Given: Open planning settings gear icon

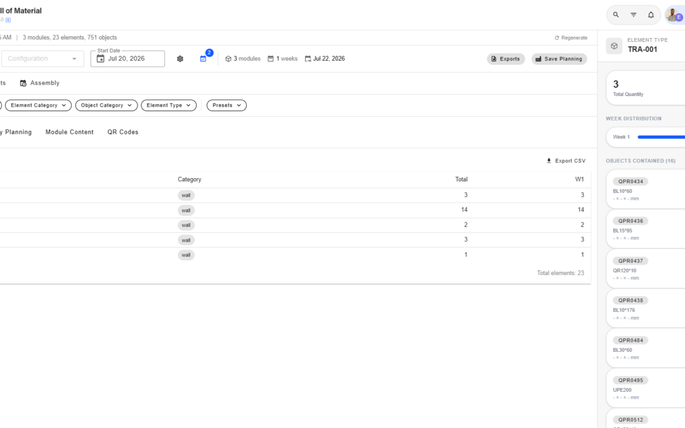Looking at the screenshot, I should pos(180,58).
